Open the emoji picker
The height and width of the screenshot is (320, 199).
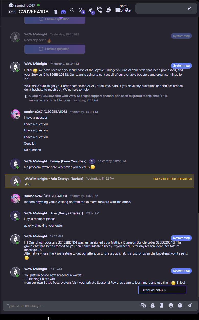click(171, 305)
